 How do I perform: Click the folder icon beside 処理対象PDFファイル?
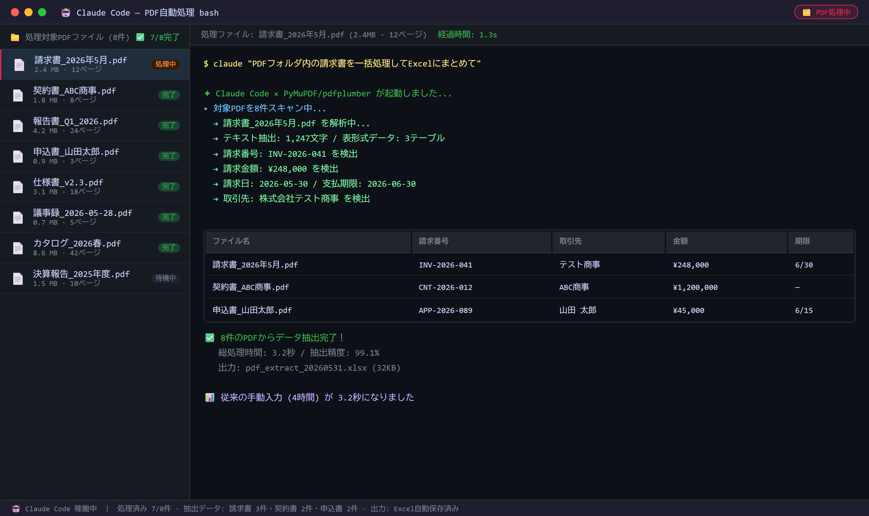point(15,37)
